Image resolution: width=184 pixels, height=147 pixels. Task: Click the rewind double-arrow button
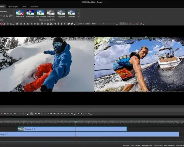point(39,114)
